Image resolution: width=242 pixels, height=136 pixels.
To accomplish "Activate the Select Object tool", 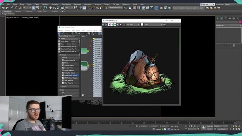I will pos(34,8).
